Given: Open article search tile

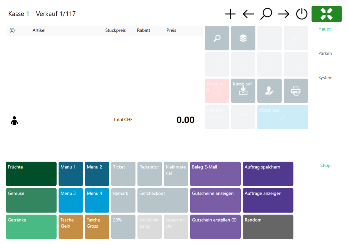Looking at the screenshot, I should (x=217, y=38).
